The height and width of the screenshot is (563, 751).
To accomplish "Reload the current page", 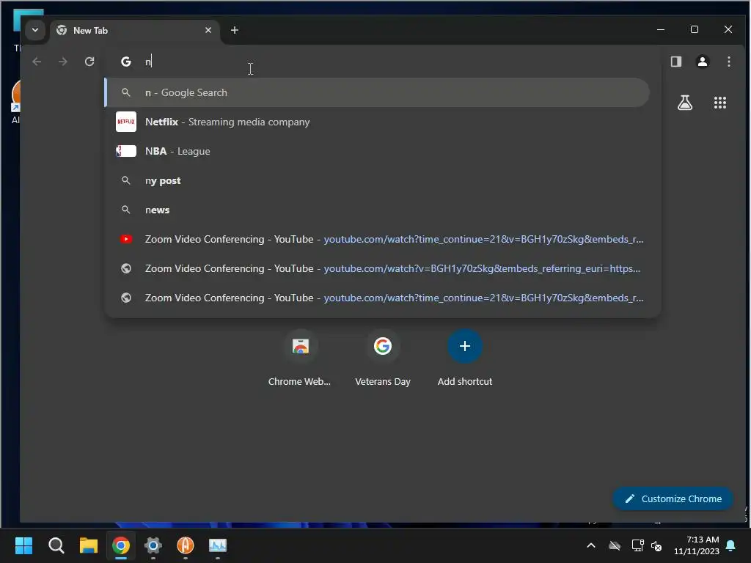I will point(89,62).
